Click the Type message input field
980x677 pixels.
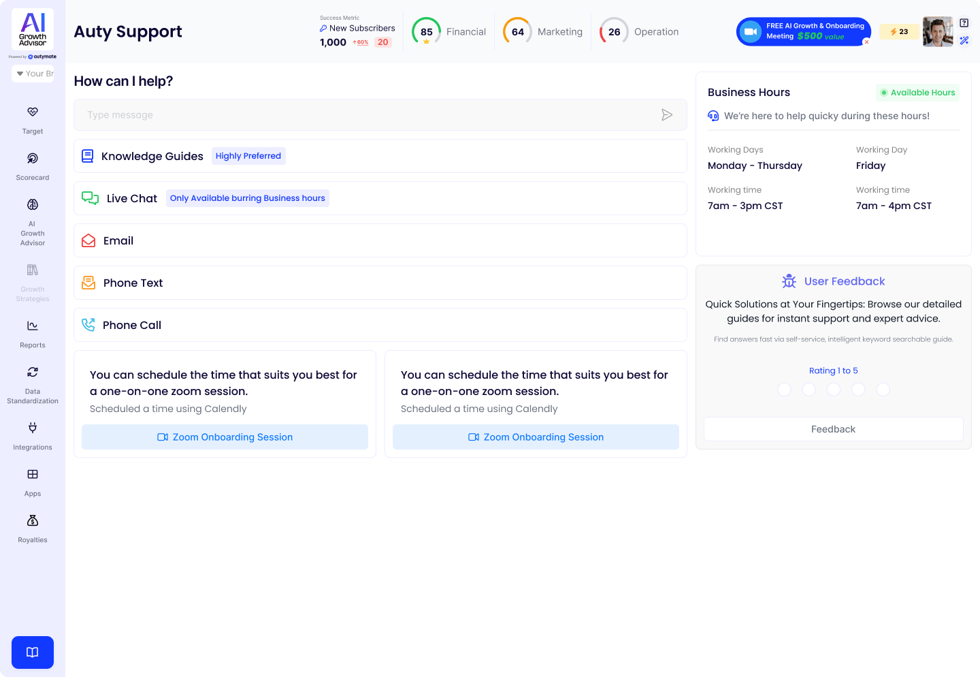[x=367, y=115]
